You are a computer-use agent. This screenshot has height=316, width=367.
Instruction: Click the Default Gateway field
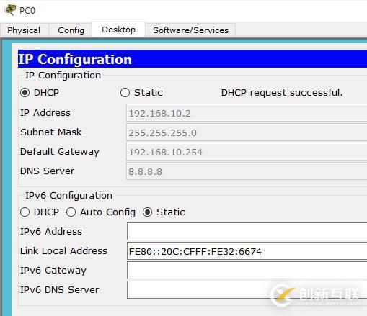(247, 152)
